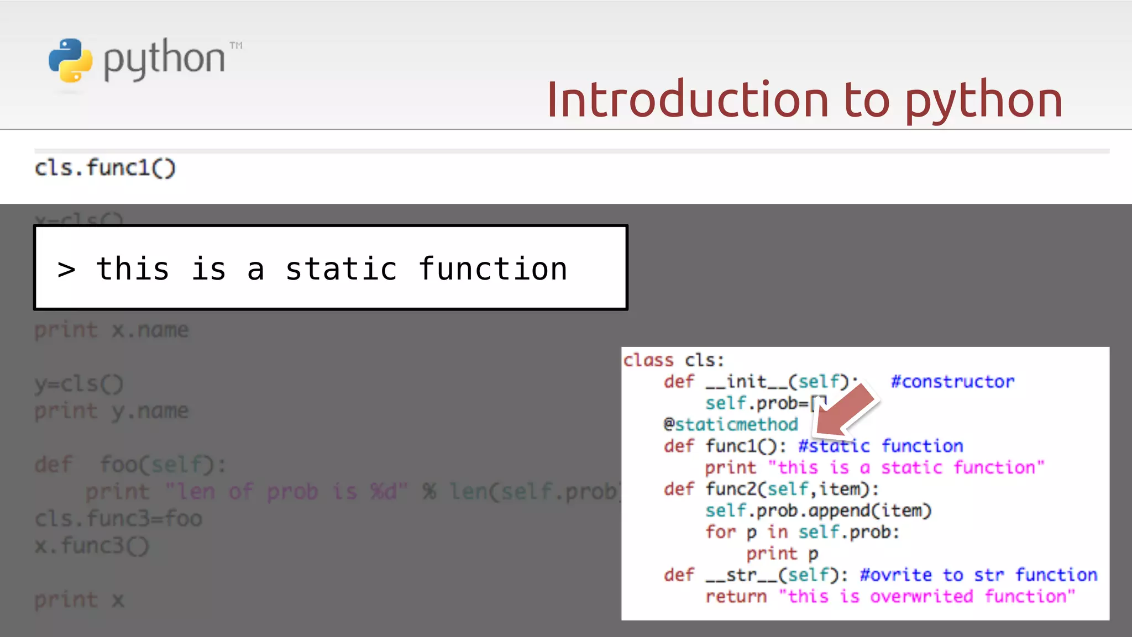The width and height of the screenshot is (1132, 637).
Task: Click the dimmed 'x.func3()' line
Action: coord(92,545)
